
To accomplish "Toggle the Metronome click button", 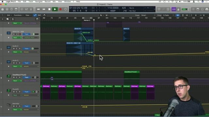I will [178, 9].
